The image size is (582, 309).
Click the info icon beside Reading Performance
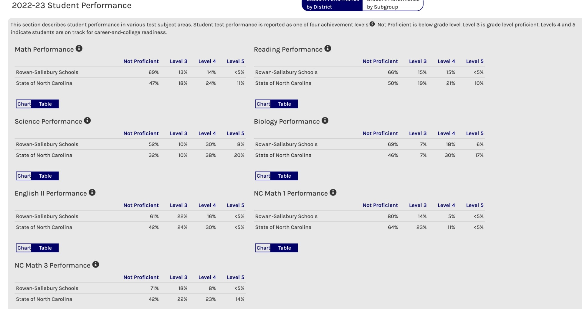328,48
